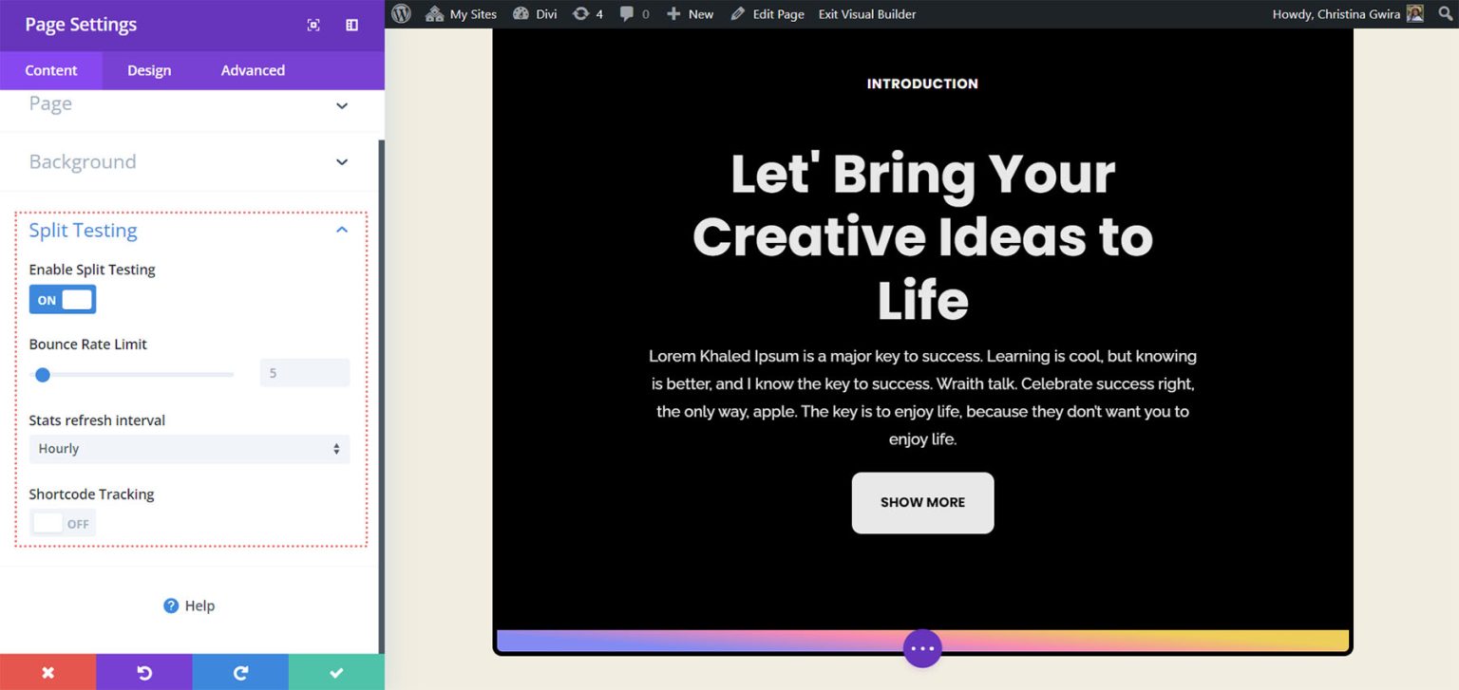1459x690 pixels.
Task: Open the search icon in the admin bar
Action: 1447,13
